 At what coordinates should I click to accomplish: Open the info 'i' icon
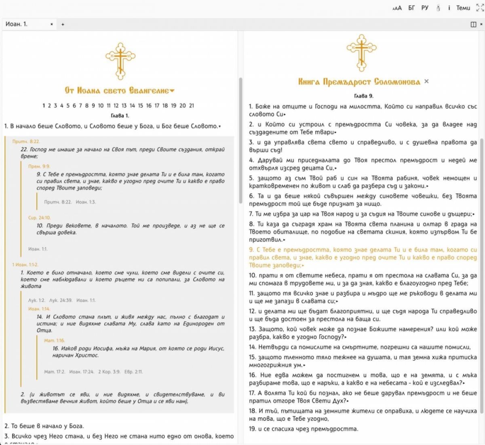point(449,8)
